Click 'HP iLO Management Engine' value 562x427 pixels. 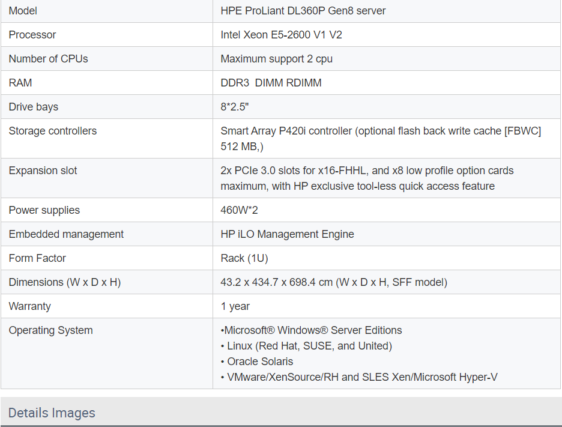pyautogui.click(x=287, y=234)
